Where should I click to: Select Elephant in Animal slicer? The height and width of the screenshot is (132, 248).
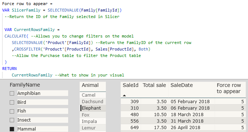coord(93,108)
